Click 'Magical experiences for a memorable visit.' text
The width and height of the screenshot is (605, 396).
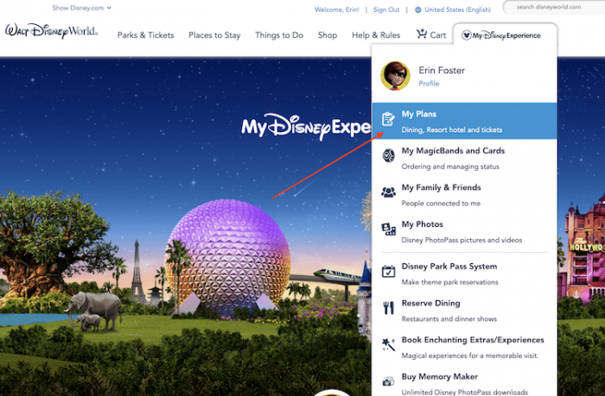(469, 355)
